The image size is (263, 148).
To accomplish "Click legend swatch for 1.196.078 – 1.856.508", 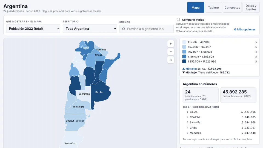I will pyautogui.click(x=184, y=56).
